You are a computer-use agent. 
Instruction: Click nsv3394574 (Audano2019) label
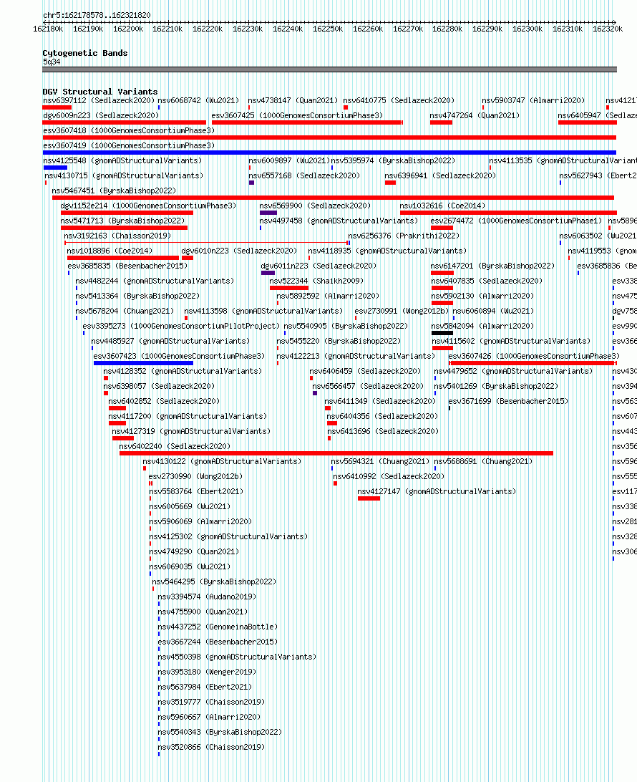[x=207, y=597]
